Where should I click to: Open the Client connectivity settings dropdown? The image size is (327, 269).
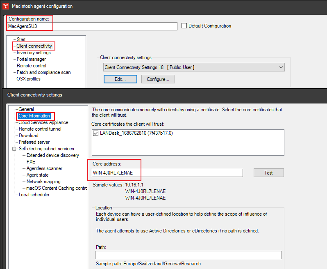coord(280,67)
